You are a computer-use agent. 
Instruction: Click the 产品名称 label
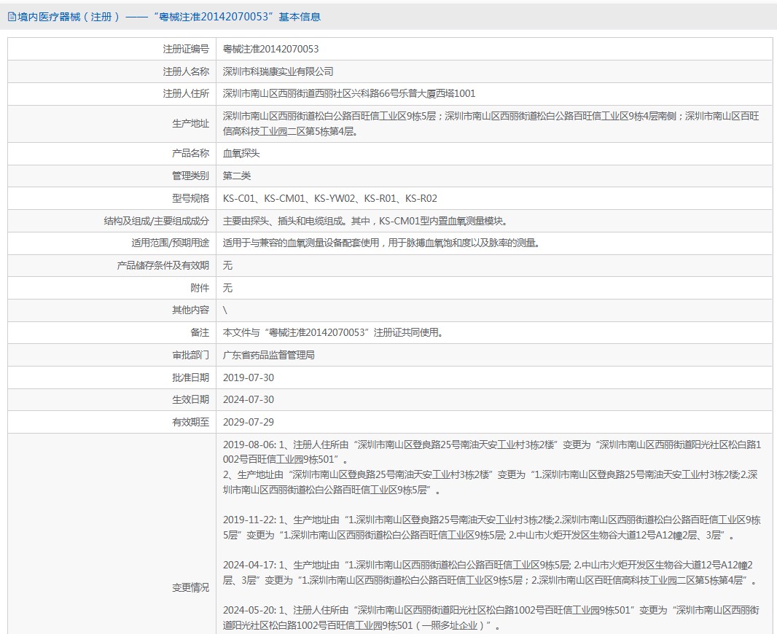coord(190,154)
